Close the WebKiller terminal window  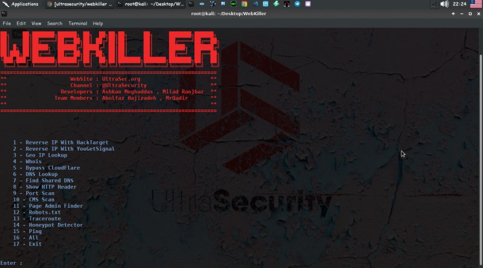[479, 14]
